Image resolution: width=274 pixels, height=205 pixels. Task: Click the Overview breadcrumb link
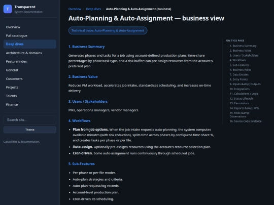tap(75, 9)
